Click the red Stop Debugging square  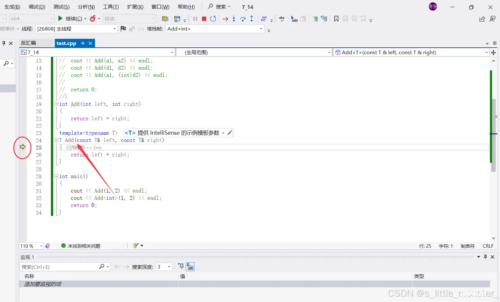click(x=204, y=19)
